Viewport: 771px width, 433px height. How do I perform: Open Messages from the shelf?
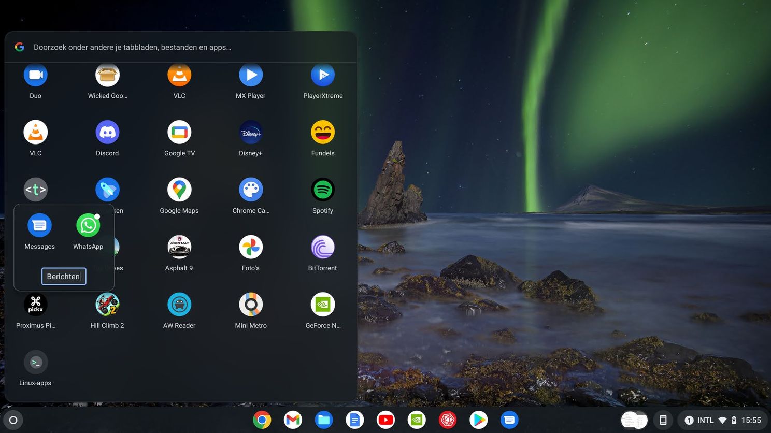point(509,420)
